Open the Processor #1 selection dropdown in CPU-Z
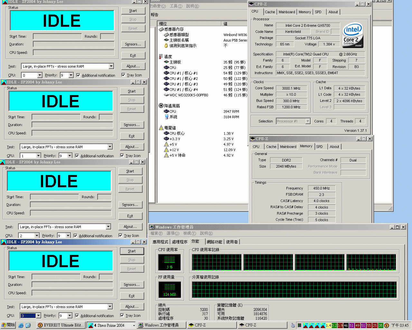This screenshot has width=412, height=330. click(x=308, y=121)
